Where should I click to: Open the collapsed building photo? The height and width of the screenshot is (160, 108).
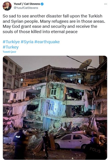[55, 107]
